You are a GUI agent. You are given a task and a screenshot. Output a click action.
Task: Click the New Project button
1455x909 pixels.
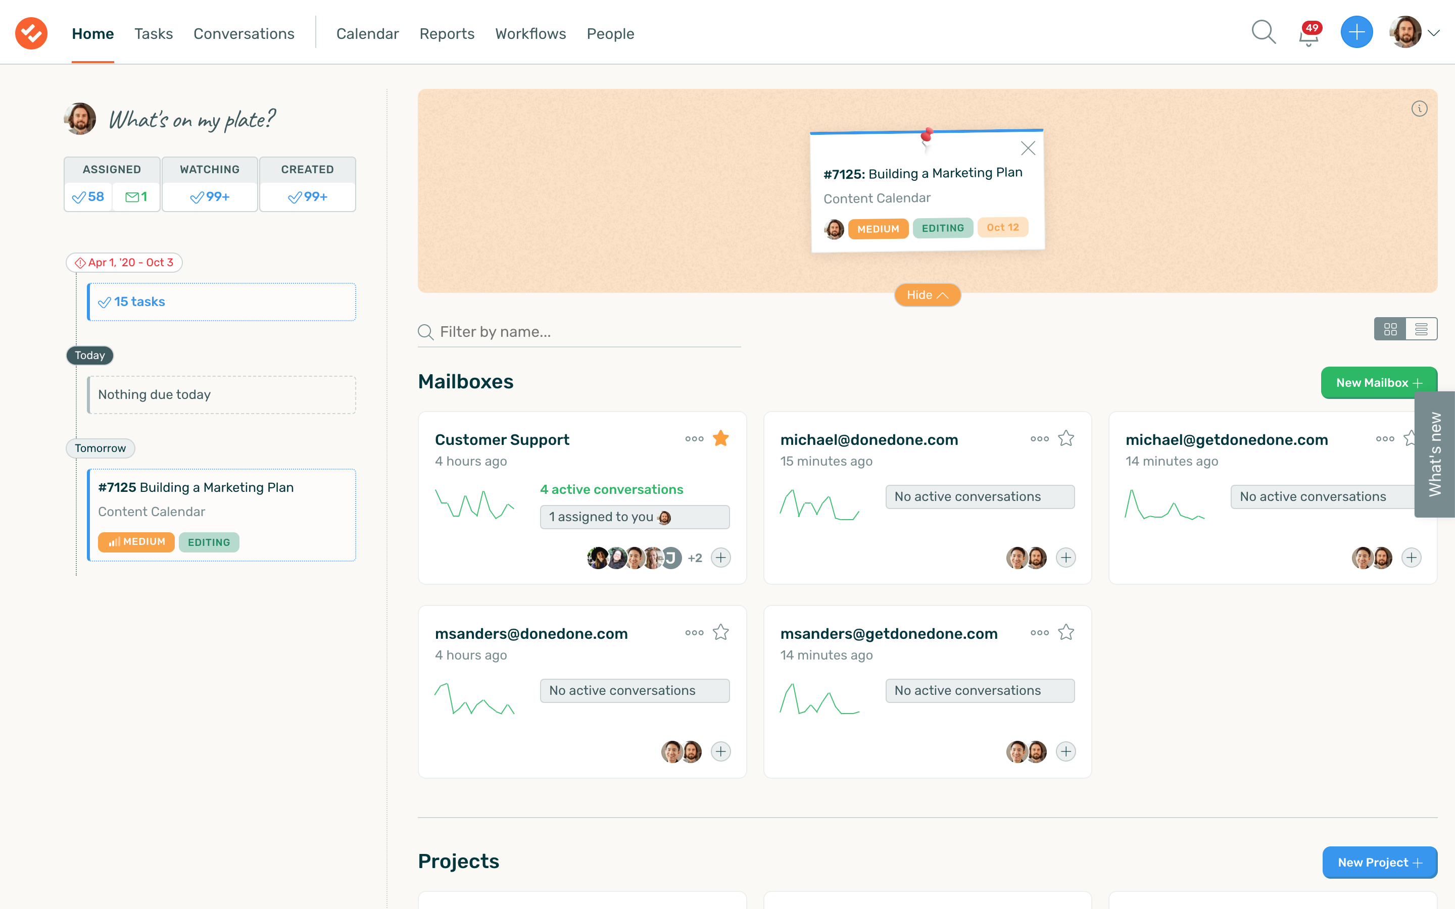pos(1379,862)
